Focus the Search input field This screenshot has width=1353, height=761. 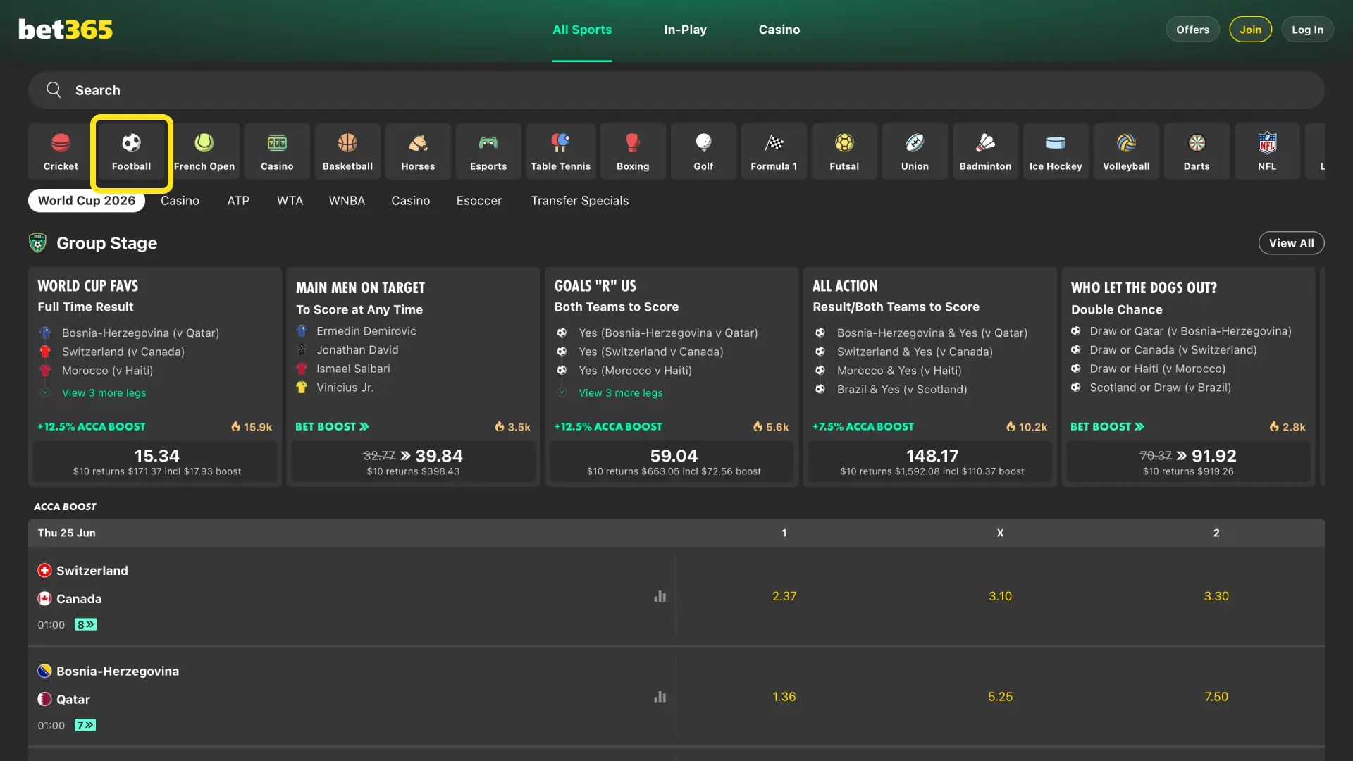pos(676,90)
